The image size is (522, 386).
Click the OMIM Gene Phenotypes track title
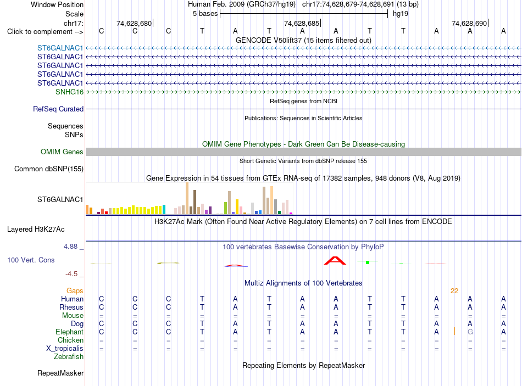coord(303,144)
